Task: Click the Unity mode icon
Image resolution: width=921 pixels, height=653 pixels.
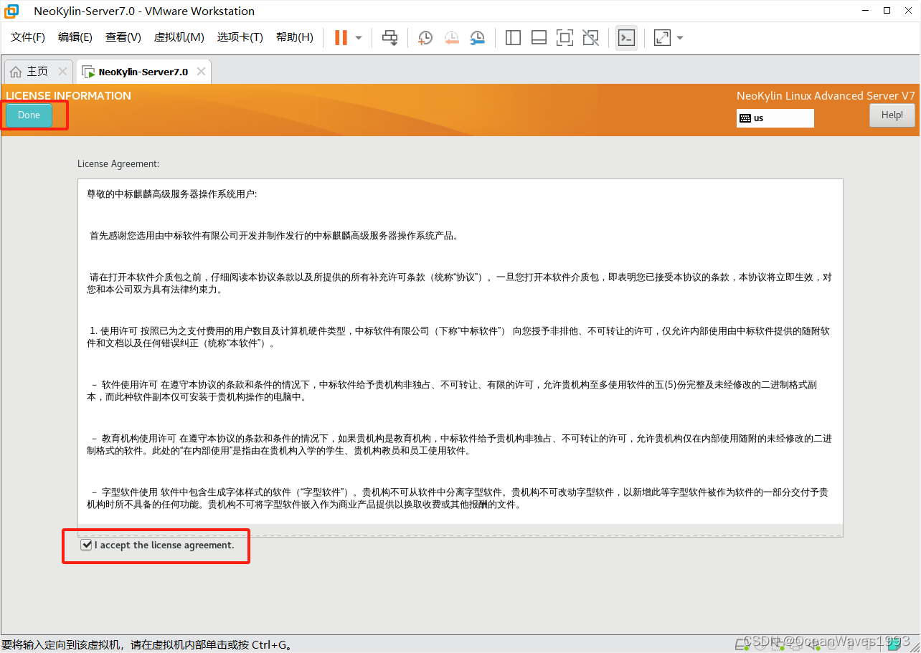Action: coord(590,37)
